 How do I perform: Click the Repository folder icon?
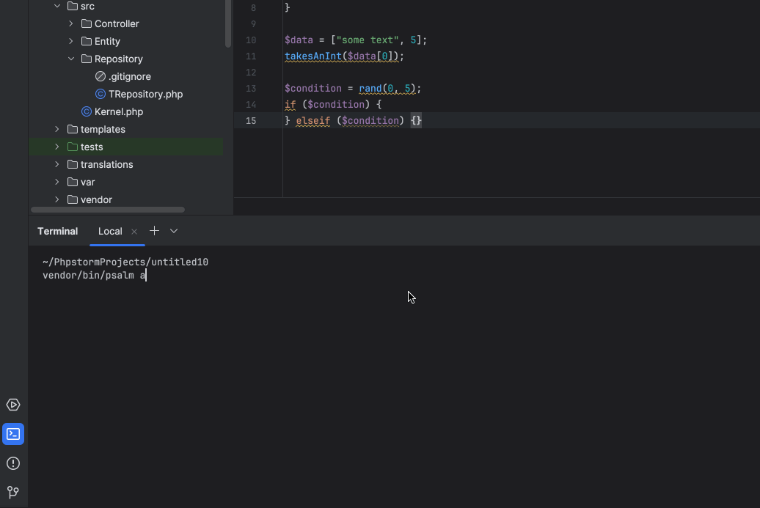click(87, 59)
